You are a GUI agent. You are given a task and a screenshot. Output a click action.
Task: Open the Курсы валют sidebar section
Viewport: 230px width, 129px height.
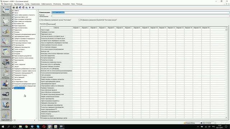point(6,116)
